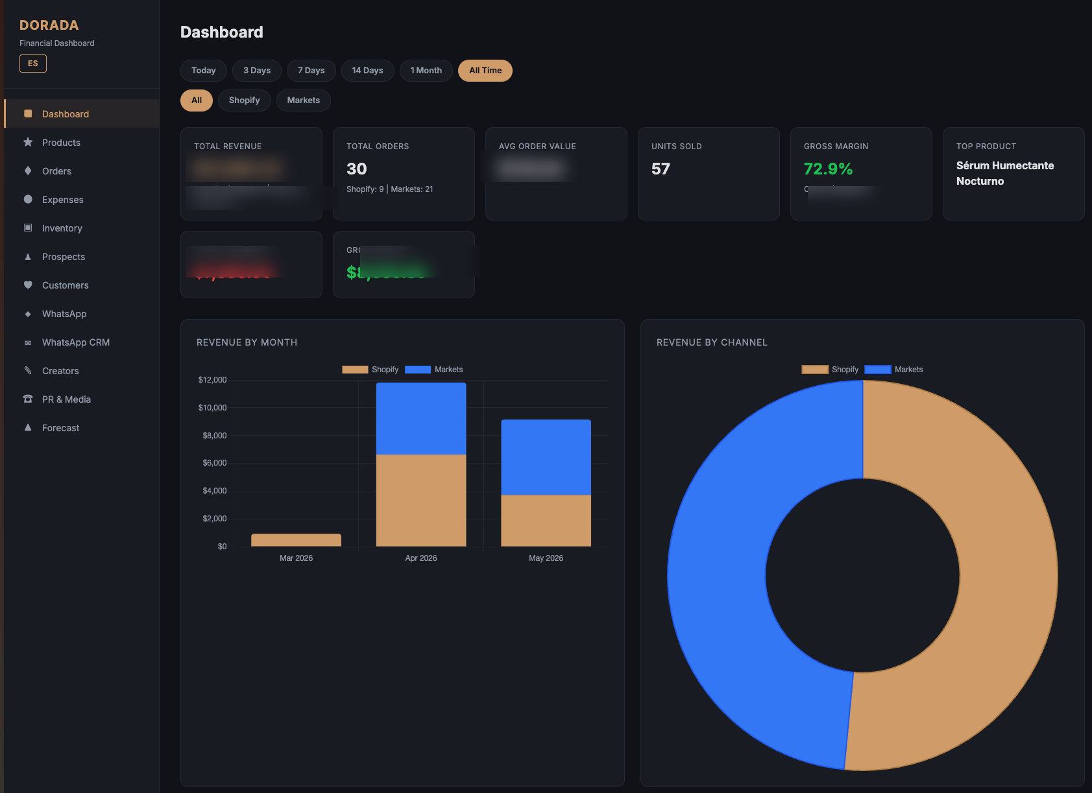Open the Inventory page
Image resolution: width=1092 pixels, height=793 pixels.
(82, 228)
